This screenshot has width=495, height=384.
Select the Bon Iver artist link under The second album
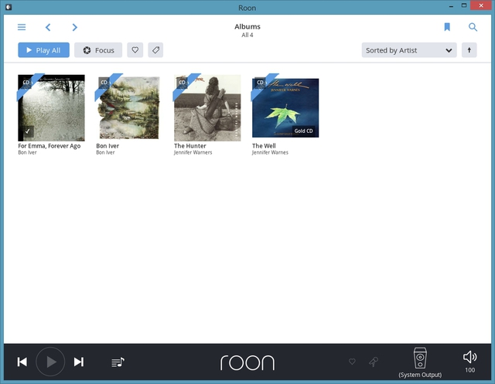[105, 153]
